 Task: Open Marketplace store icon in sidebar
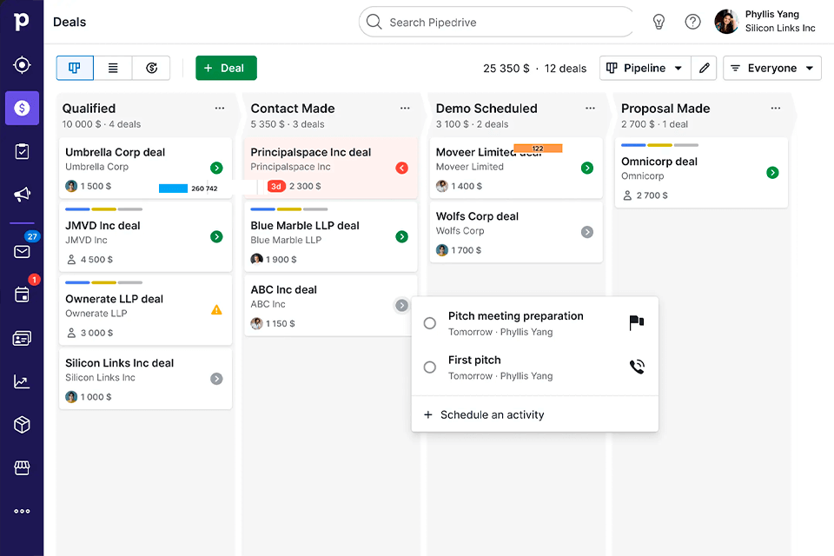point(22,467)
